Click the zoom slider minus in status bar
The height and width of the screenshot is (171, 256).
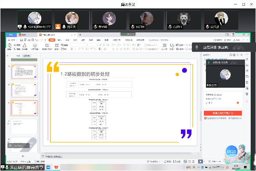point(220,162)
